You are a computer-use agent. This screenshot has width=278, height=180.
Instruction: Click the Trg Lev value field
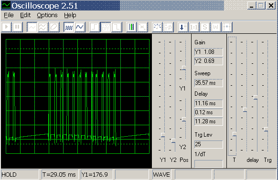click(x=208, y=144)
